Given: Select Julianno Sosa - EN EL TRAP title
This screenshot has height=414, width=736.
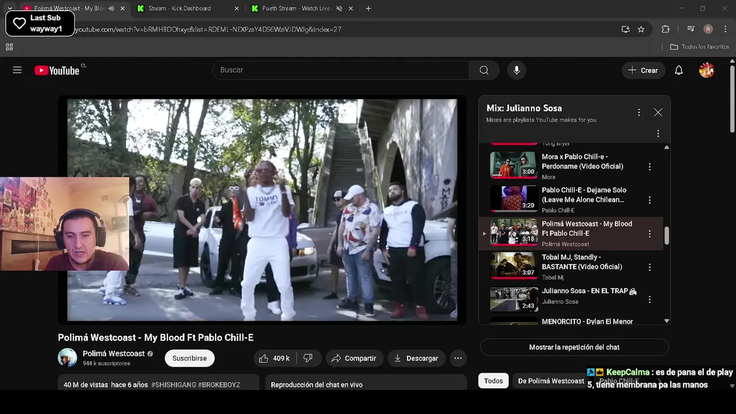Looking at the screenshot, I should [589, 291].
